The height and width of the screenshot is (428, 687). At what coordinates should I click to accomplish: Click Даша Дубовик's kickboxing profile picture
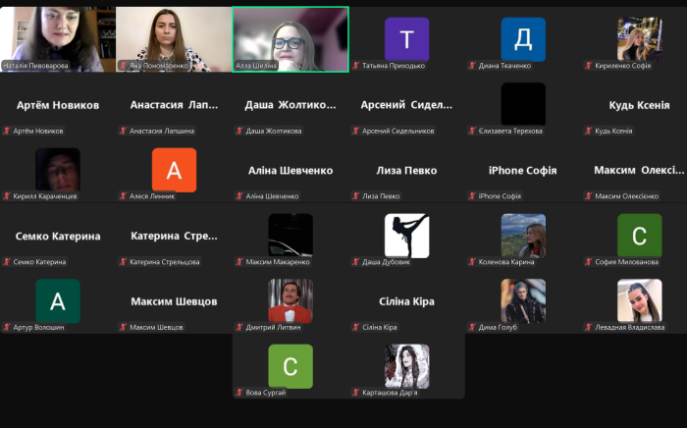point(406,236)
